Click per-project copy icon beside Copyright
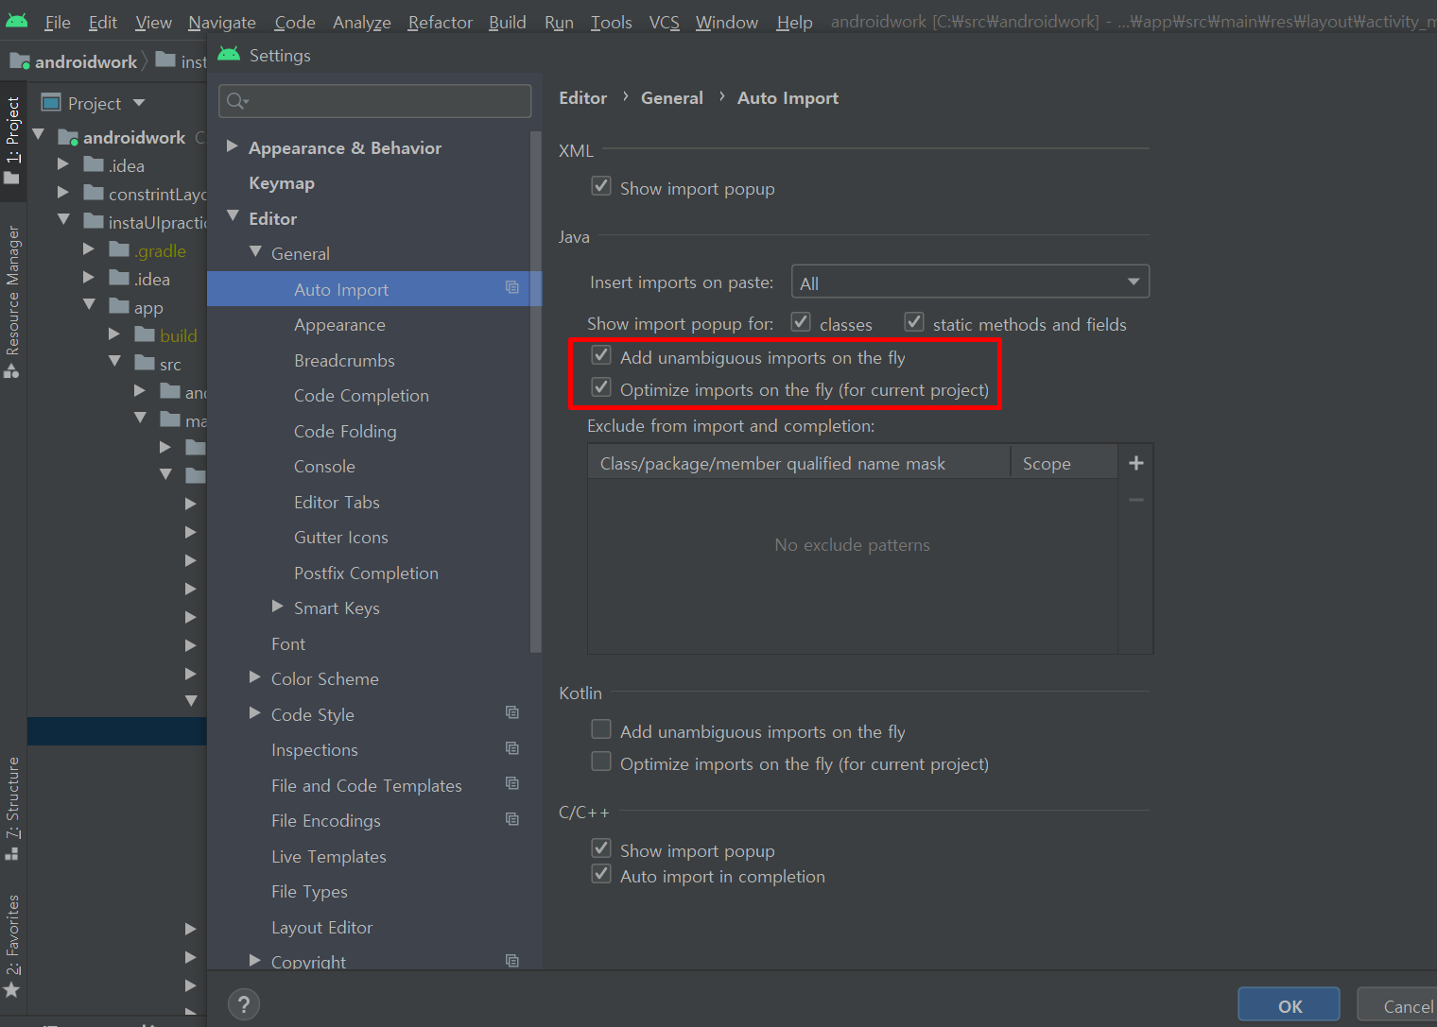 (x=512, y=961)
